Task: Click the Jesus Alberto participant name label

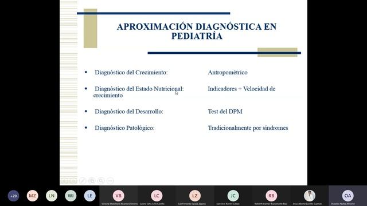Action: click(307, 204)
